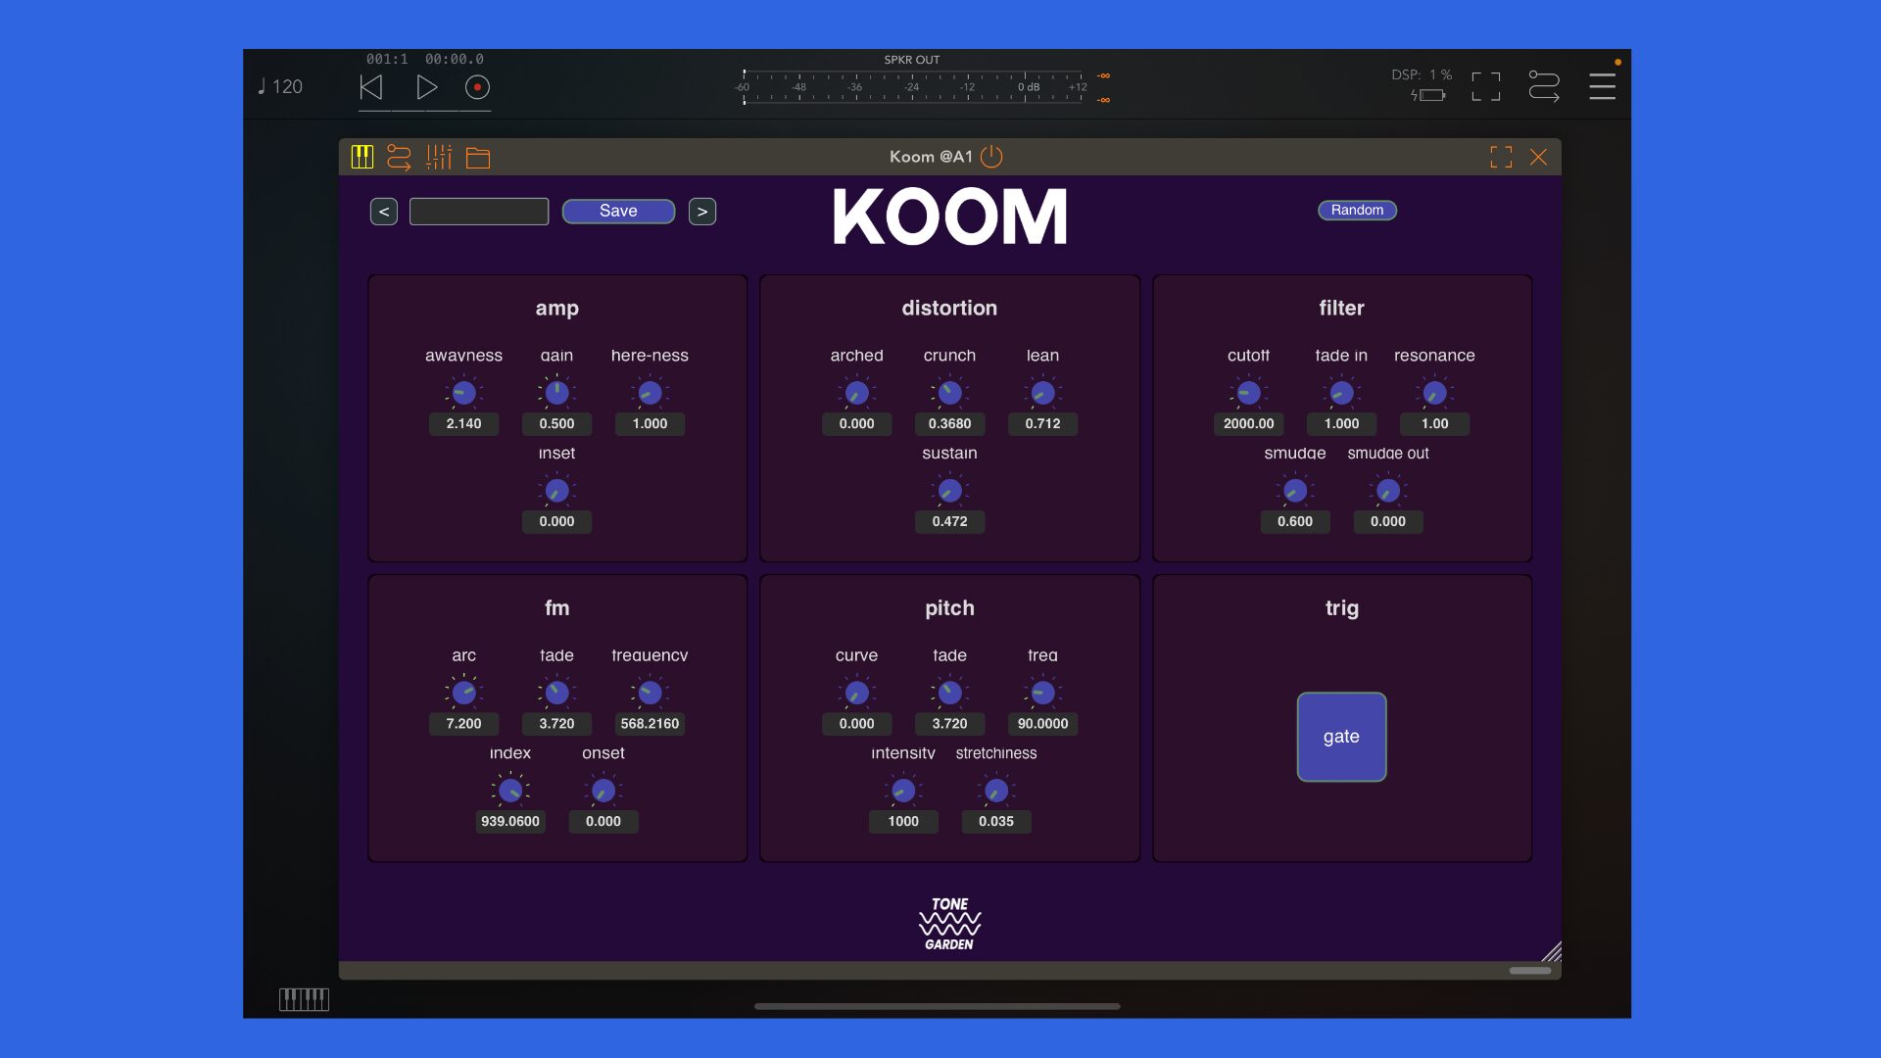
Task: Open the on-screen keyboard icon at the host's bottom left
Action: (x=304, y=999)
